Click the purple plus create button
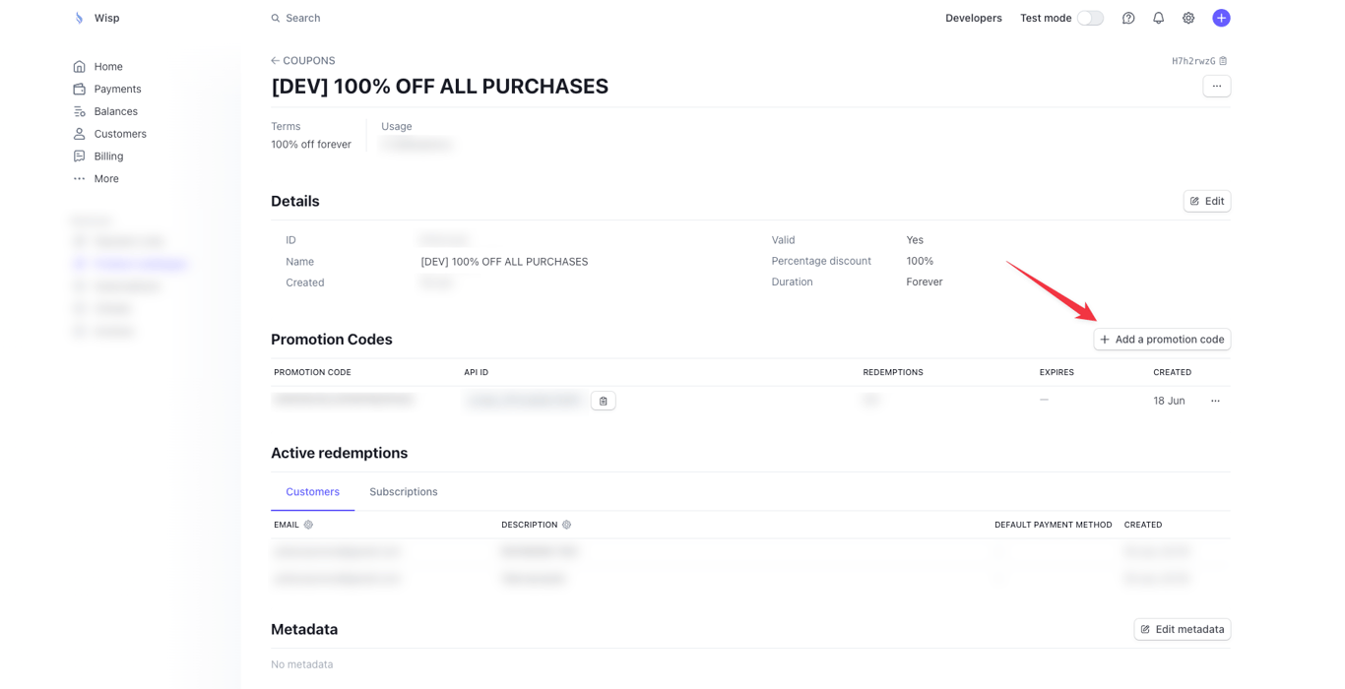 (x=1221, y=18)
